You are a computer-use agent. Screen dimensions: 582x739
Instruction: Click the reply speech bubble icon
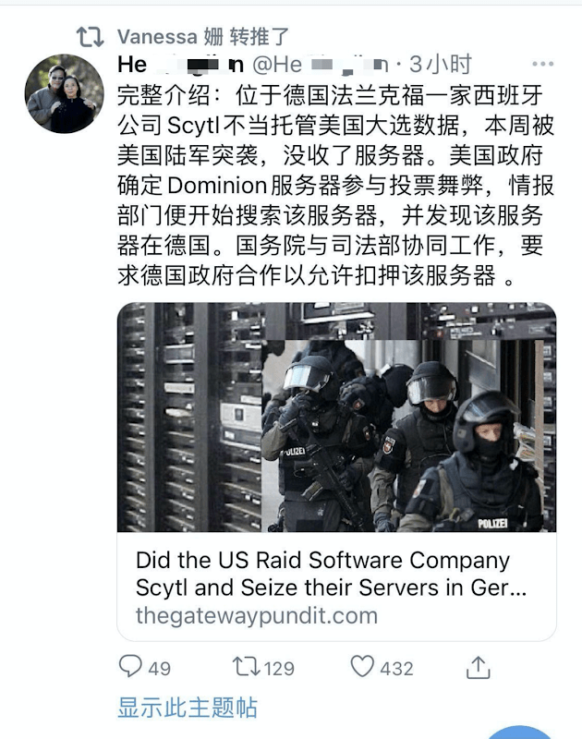click(x=130, y=666)
